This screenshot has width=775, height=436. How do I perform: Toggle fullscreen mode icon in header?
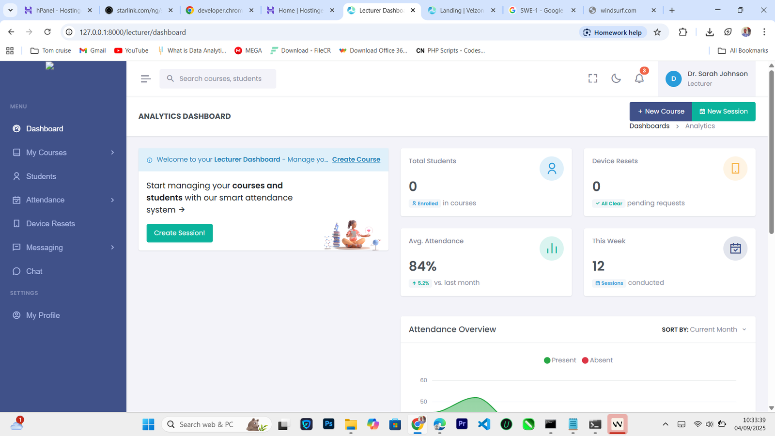[x=593, y=78]
